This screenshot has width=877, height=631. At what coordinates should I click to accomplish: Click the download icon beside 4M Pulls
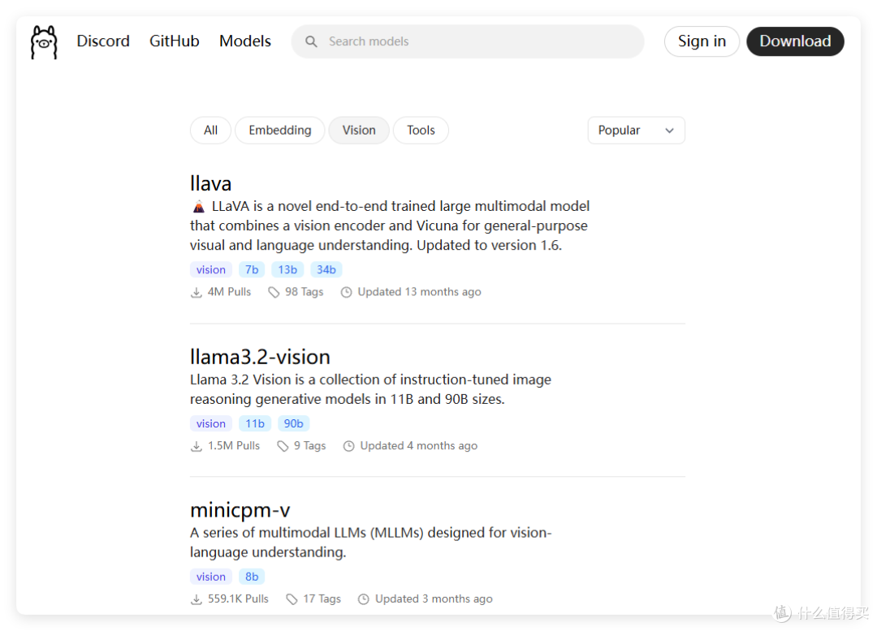pyautogui.click(x=197, y=292)
